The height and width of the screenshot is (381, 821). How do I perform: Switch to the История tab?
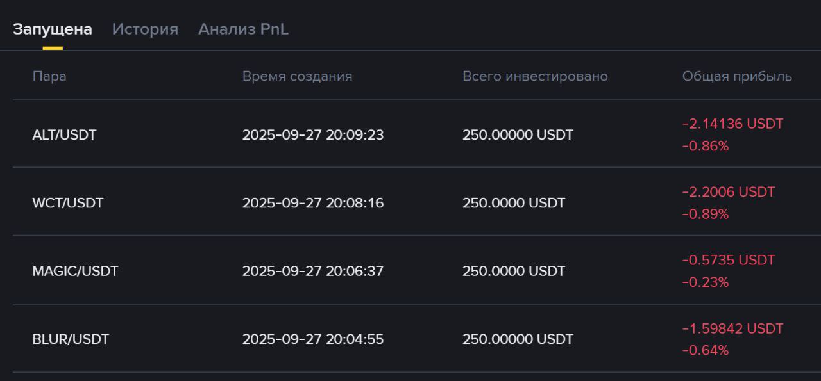tap(145, 29)
